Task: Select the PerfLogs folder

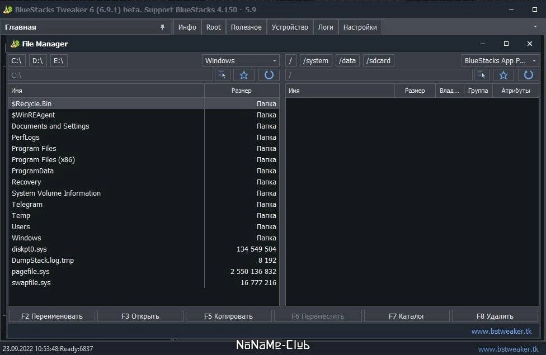Action: pos(144,137)
